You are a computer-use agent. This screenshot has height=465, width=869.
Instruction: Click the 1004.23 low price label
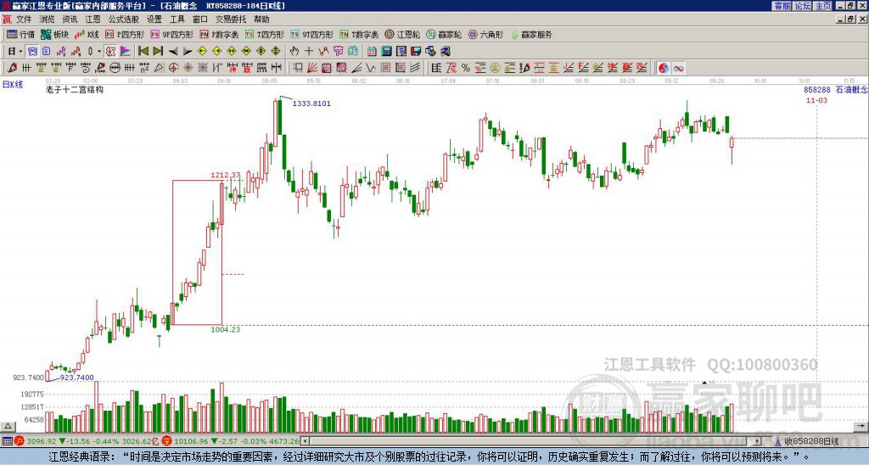point(225,330)
